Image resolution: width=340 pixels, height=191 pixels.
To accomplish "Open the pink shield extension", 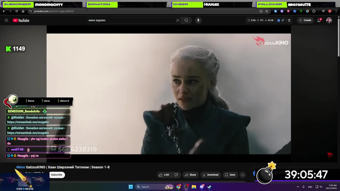I will 288,11.
